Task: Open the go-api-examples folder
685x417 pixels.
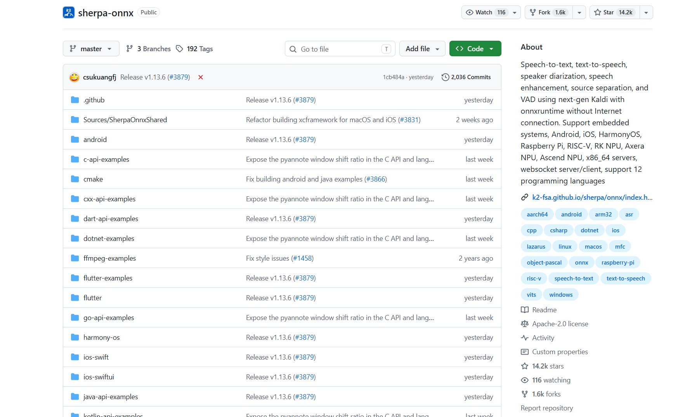Action: pyautogui.click(x=109, y=318)
